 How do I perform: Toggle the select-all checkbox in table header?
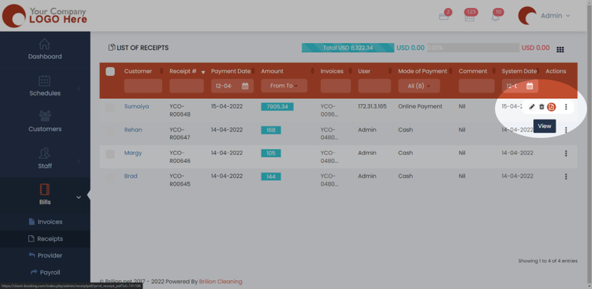(110, 72)
